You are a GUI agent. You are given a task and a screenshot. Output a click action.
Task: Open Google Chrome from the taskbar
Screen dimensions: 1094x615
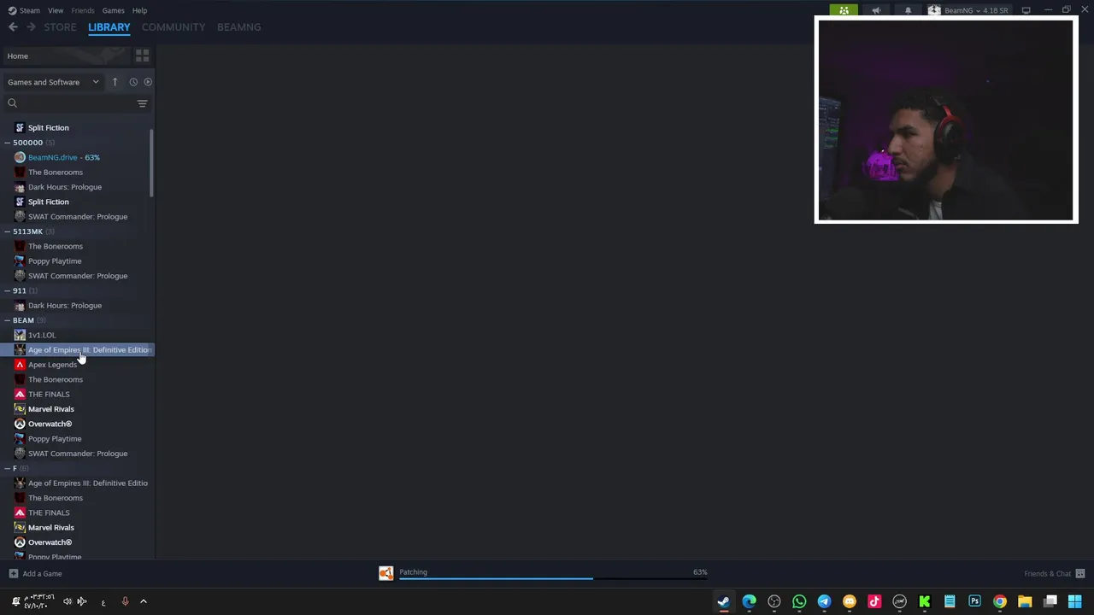coord(1000,601)
